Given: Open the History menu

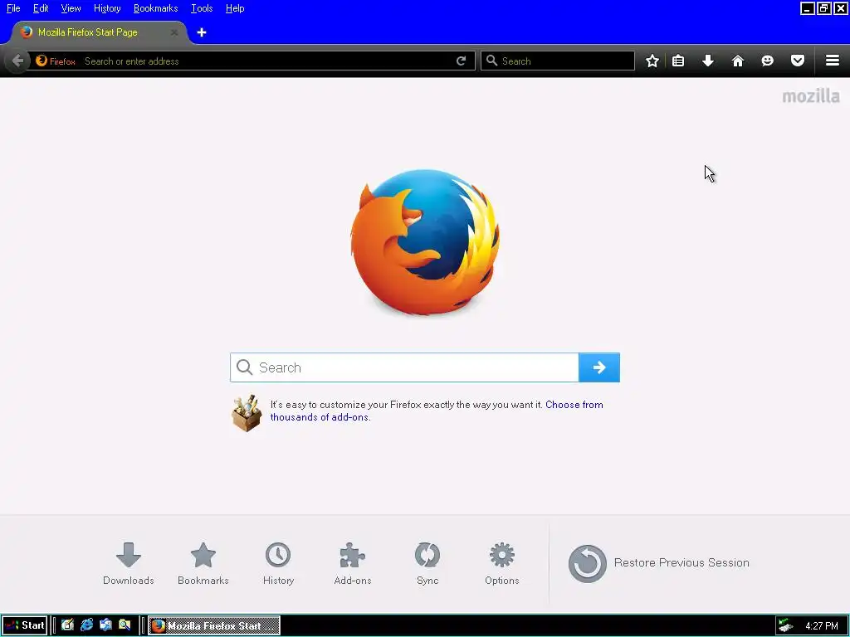Looking at the screenshot, I should (107, 8).
